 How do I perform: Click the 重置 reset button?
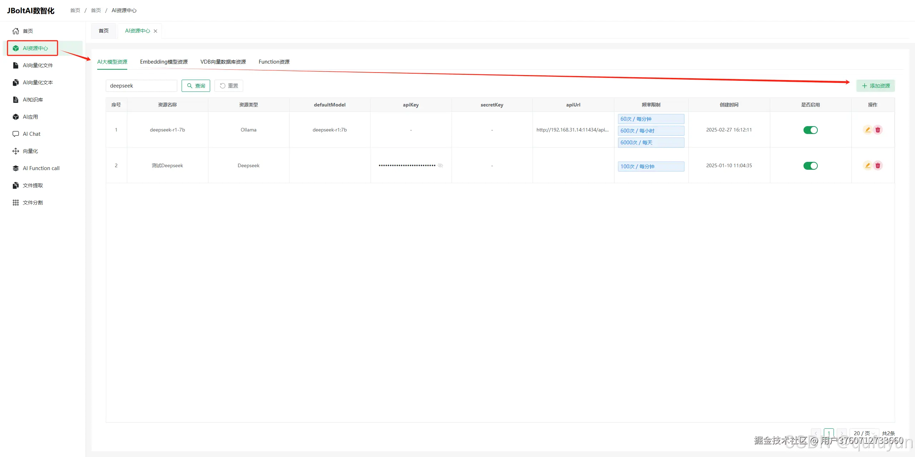click(x=229, y=86)
